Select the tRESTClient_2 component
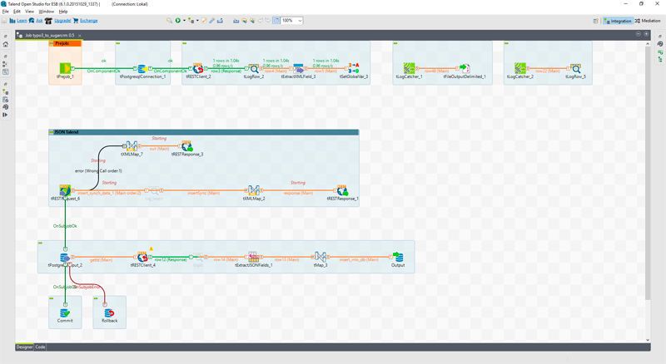Image resolution: width=666 pixels, height=364 pixels. pos(198,68)
